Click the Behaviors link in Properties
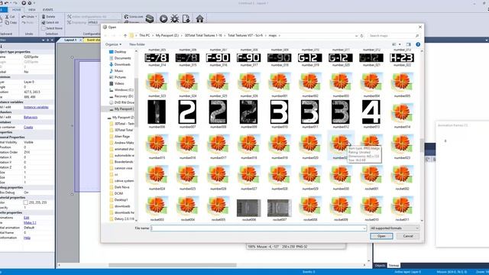 point(31,117)
